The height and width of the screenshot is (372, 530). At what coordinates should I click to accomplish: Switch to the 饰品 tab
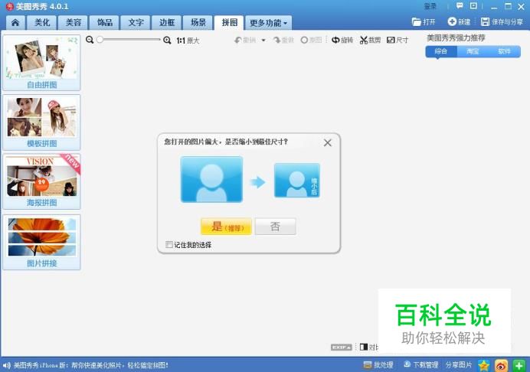coord(104,23)
